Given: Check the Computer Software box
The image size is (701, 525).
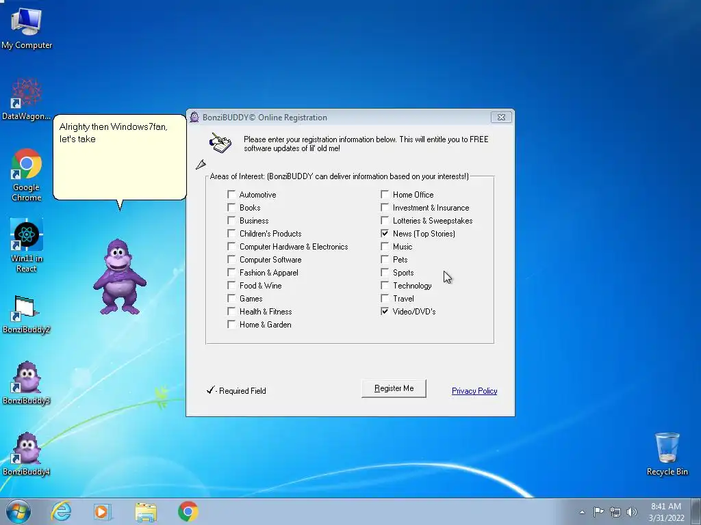Looking at the screenshot, I should 231,259.
